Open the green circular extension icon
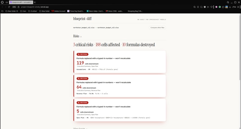241x129 pixels. tap(220, 7)
